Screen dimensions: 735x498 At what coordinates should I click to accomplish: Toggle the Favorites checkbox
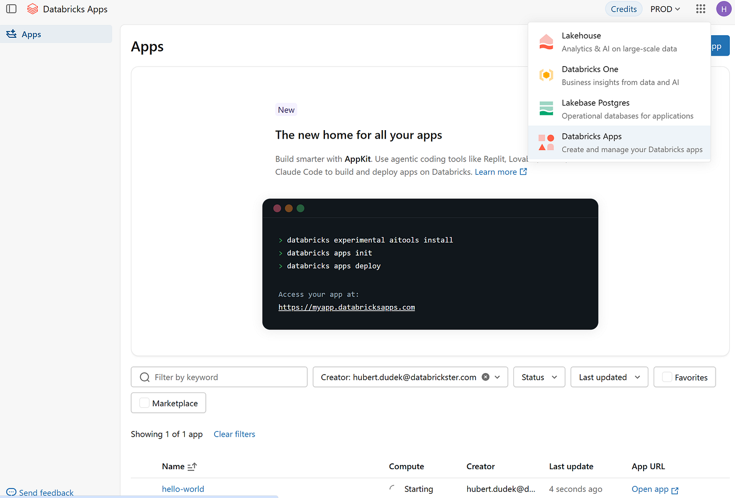pos(667,377)
